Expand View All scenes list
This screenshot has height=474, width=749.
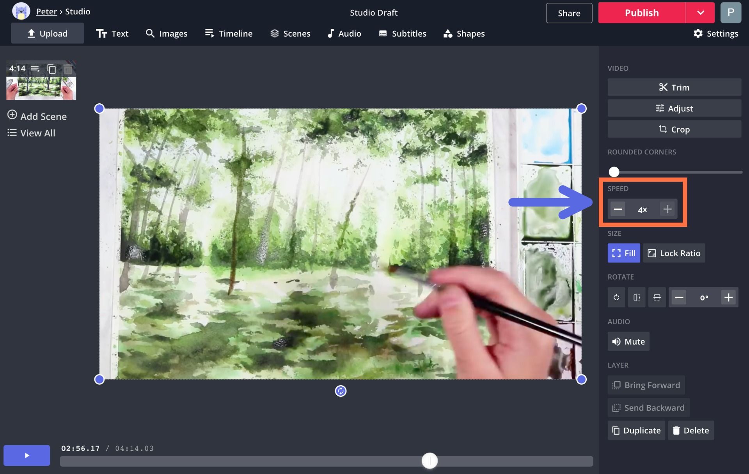click(x=31, y=133)
